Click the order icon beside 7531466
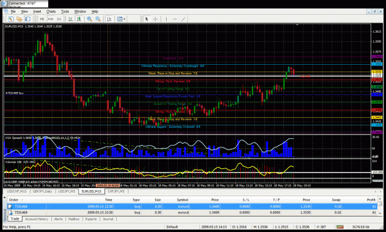 point(10,207)
